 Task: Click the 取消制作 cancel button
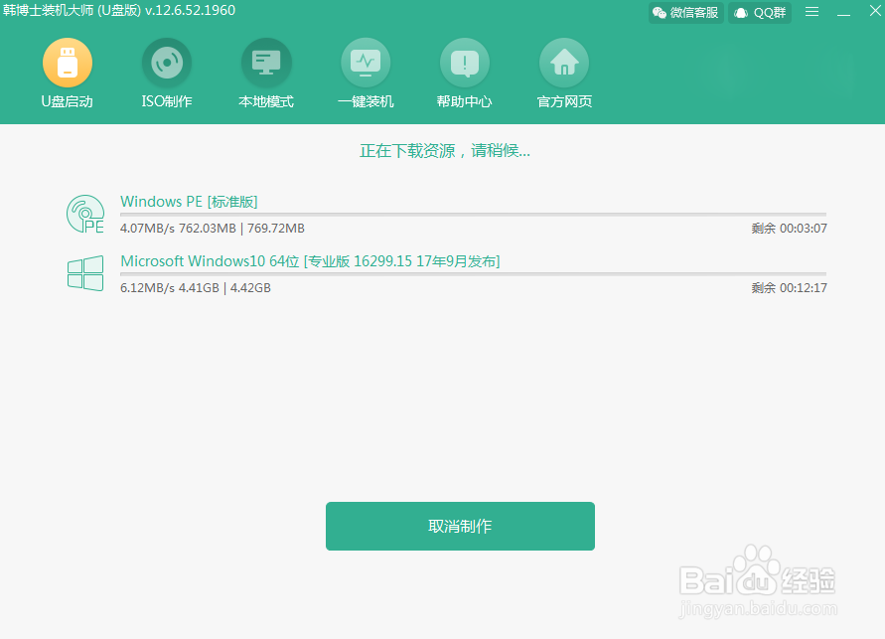tap(460, 526)
